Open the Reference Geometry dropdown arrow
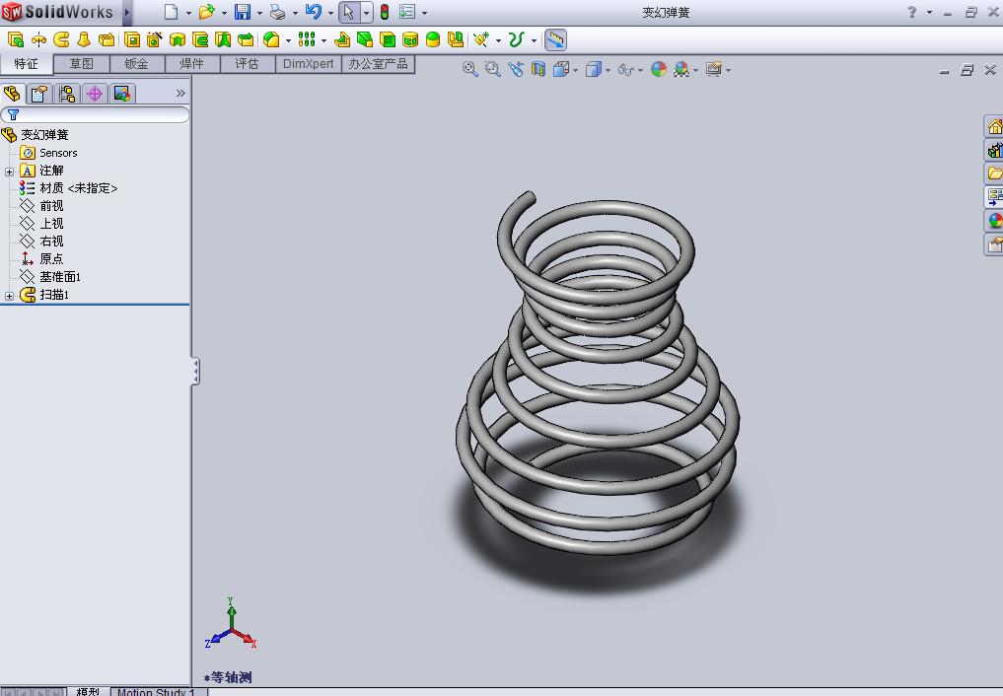Image resolution: width=1003 pixels, height=696 pixels. [x=498, y=40]
